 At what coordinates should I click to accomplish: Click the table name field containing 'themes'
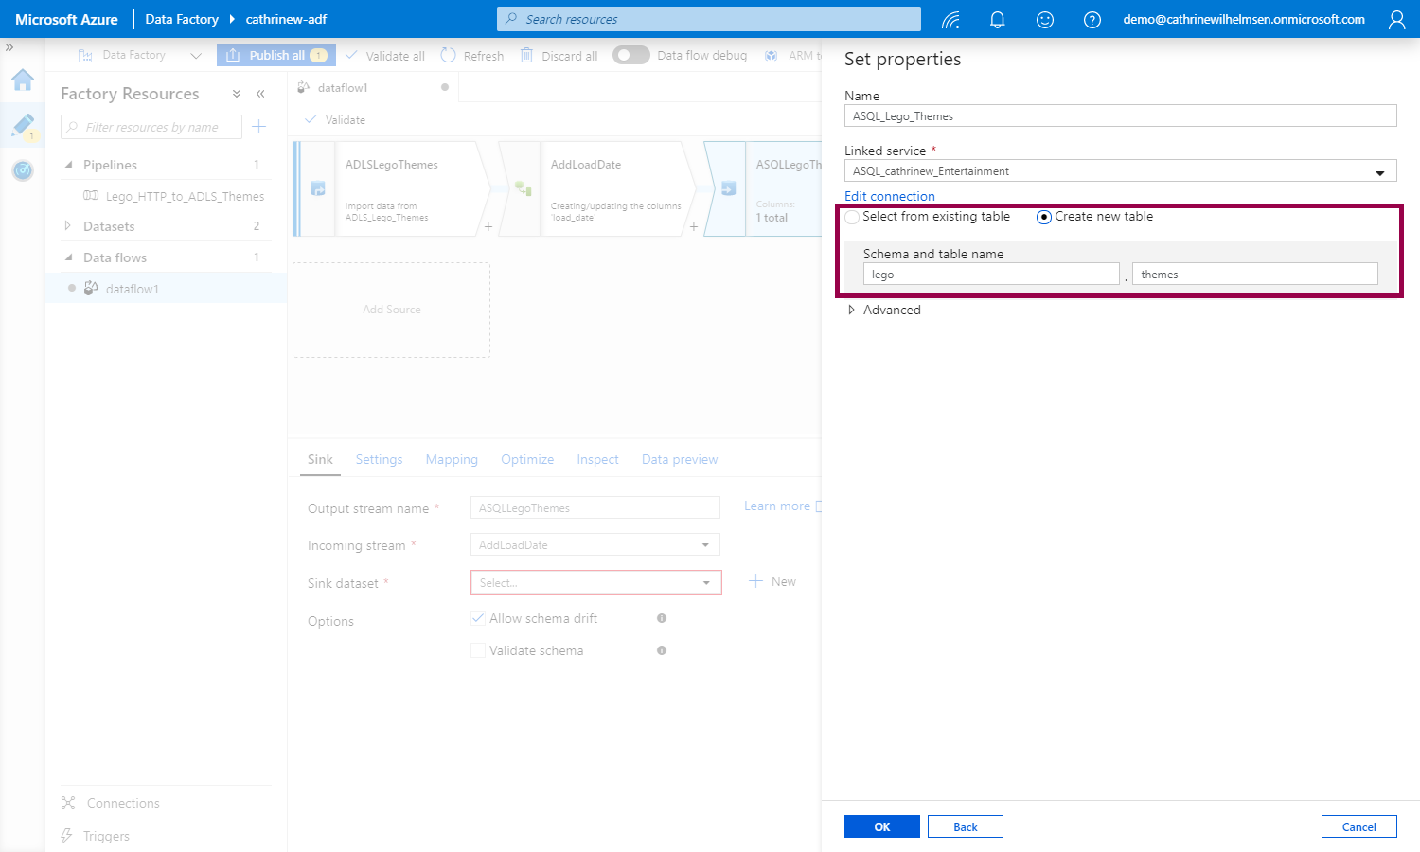[x=1254, y=275]
